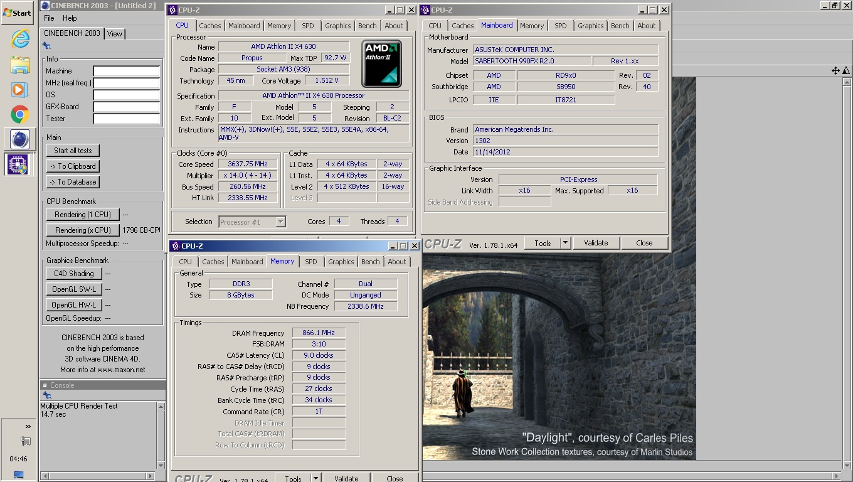Launch Windows Media Player taskbar icon
This screenshot has width=853, height=482.
click(20, 90)
